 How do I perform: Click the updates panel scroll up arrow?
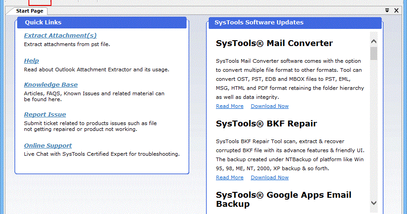pyautogui.click(x=374, y=41)
